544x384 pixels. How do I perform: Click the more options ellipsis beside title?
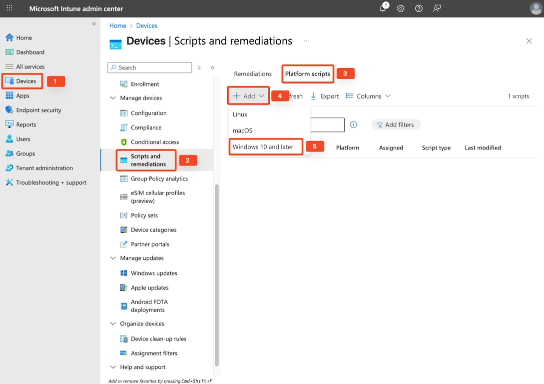tap(307, 41)
